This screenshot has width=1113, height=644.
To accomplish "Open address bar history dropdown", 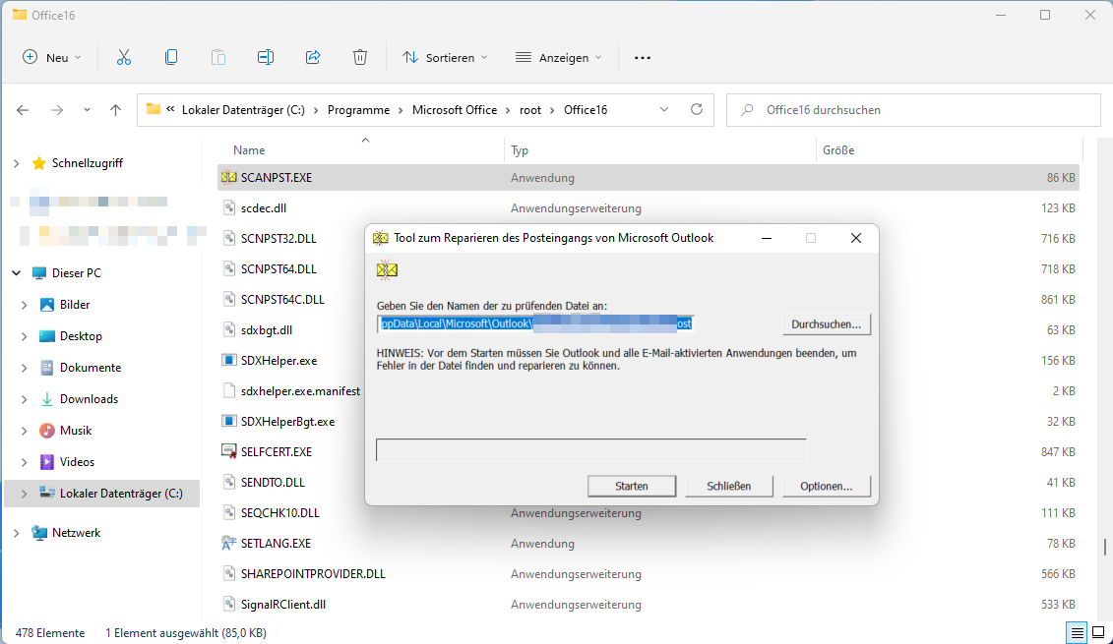I will [664, 109].
